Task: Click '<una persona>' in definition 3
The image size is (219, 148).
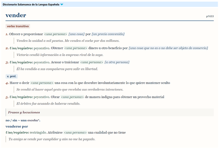Action: pos(92,62)
